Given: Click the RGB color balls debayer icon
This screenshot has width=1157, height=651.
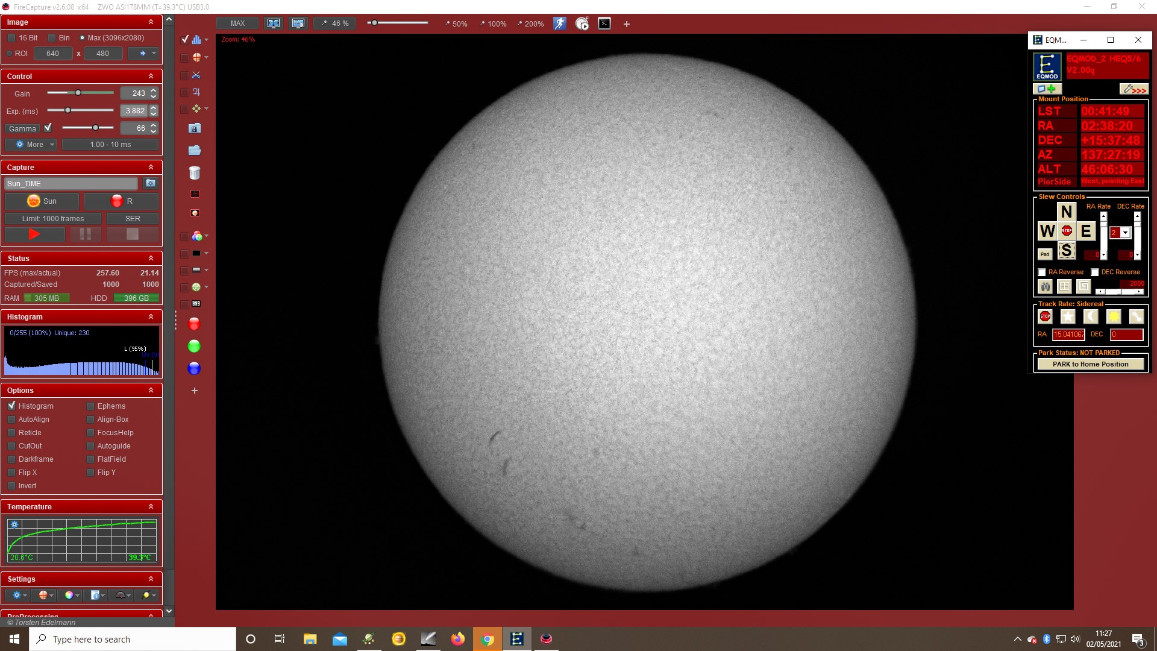Looking at the screenshot, I should pyautogui.click(x=196, y=236).
